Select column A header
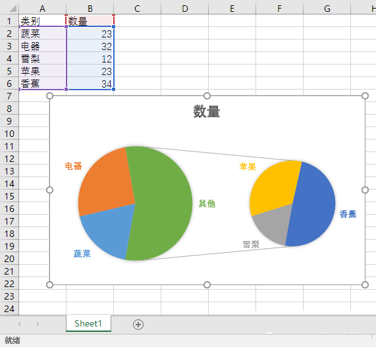 (x=42, y=9)
